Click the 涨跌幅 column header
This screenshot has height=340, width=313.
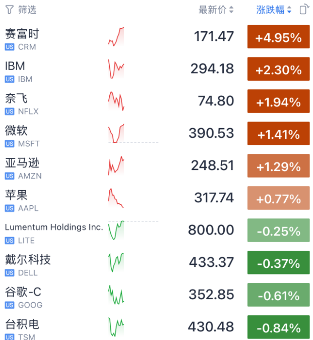pos(270,10)
